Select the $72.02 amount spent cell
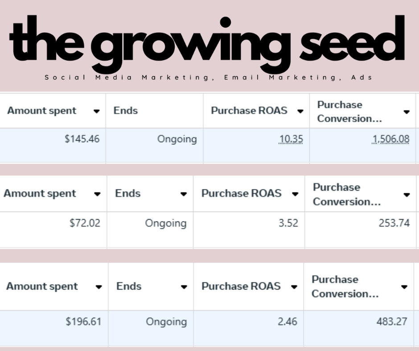Viewport: 419px width, 351px height. (x=85, y=223)
